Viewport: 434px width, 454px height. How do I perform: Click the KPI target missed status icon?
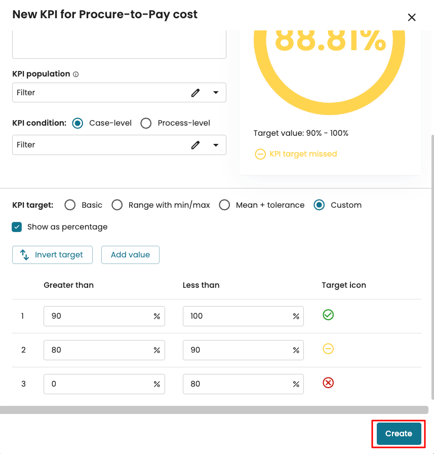pyautogui.click(x=260, y=154)
